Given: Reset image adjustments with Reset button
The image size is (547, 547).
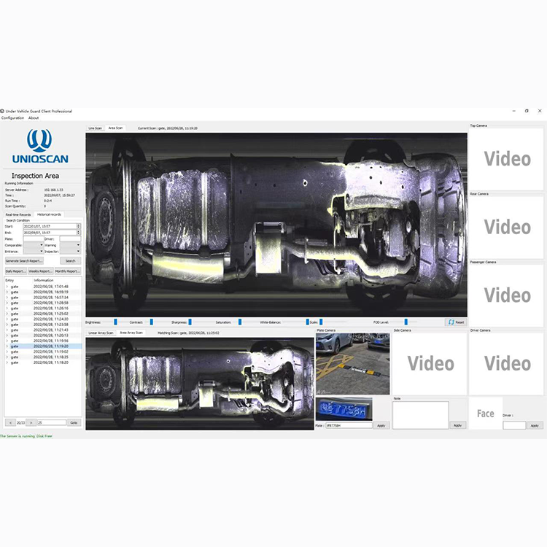Looking at the screenshot, I should point(456,322).
